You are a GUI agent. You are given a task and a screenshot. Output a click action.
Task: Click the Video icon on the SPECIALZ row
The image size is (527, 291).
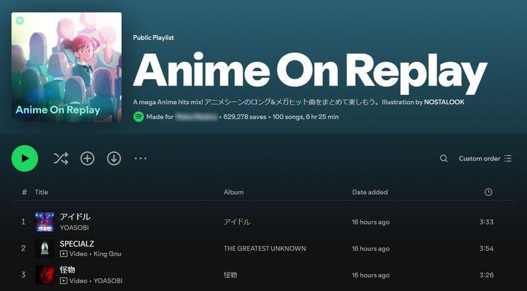pos(64,253)
